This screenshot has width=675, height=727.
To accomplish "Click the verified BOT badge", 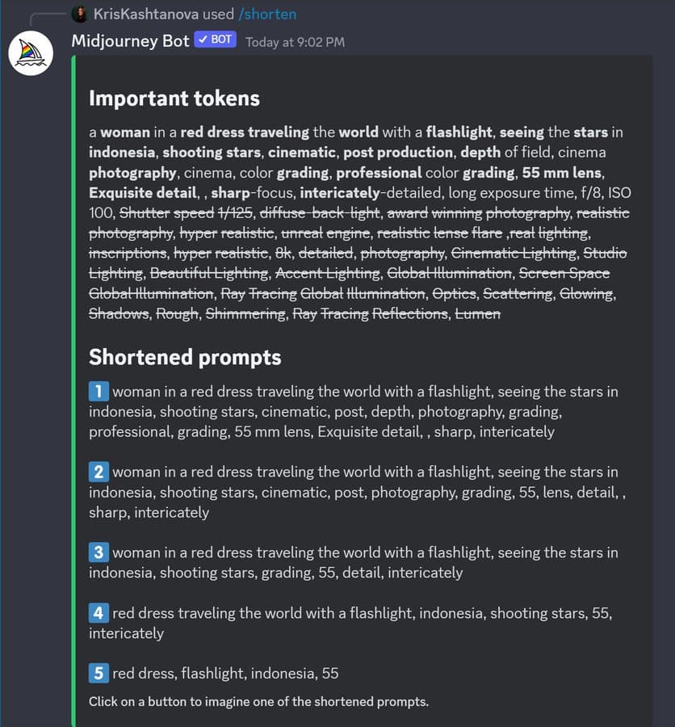I will [215, 40].
